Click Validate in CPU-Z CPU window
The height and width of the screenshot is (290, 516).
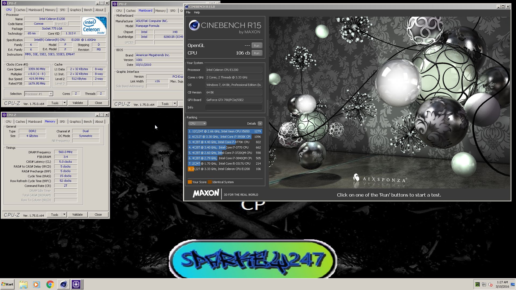coord(78,103)
